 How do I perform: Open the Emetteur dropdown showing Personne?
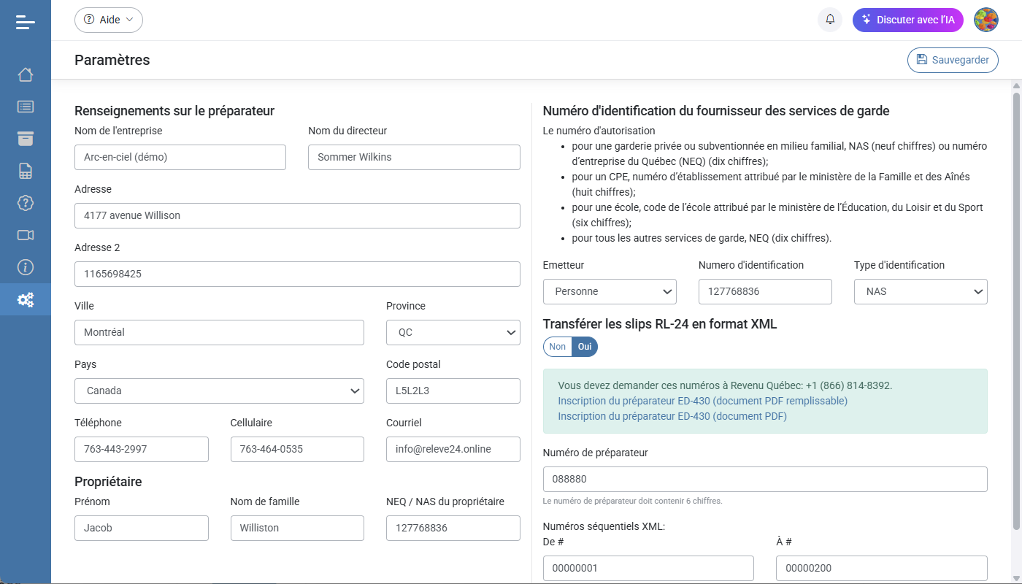point(610,291)
